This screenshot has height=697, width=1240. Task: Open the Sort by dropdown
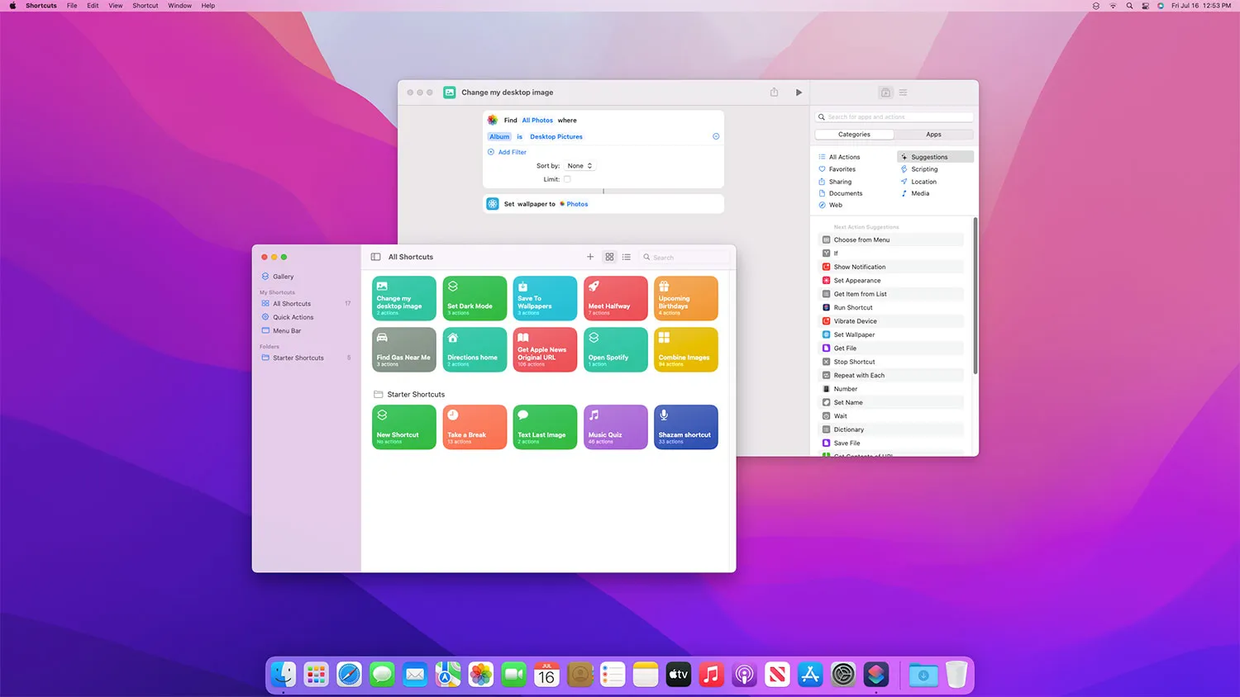[579, 165]
